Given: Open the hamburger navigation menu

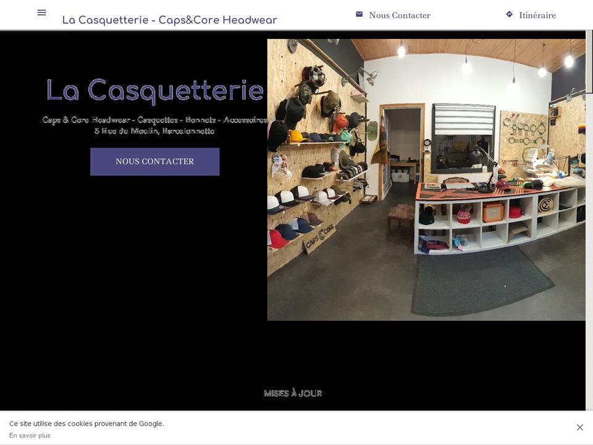Looking at the screenshot, I should pyautogui.click(x=41, y=12).
